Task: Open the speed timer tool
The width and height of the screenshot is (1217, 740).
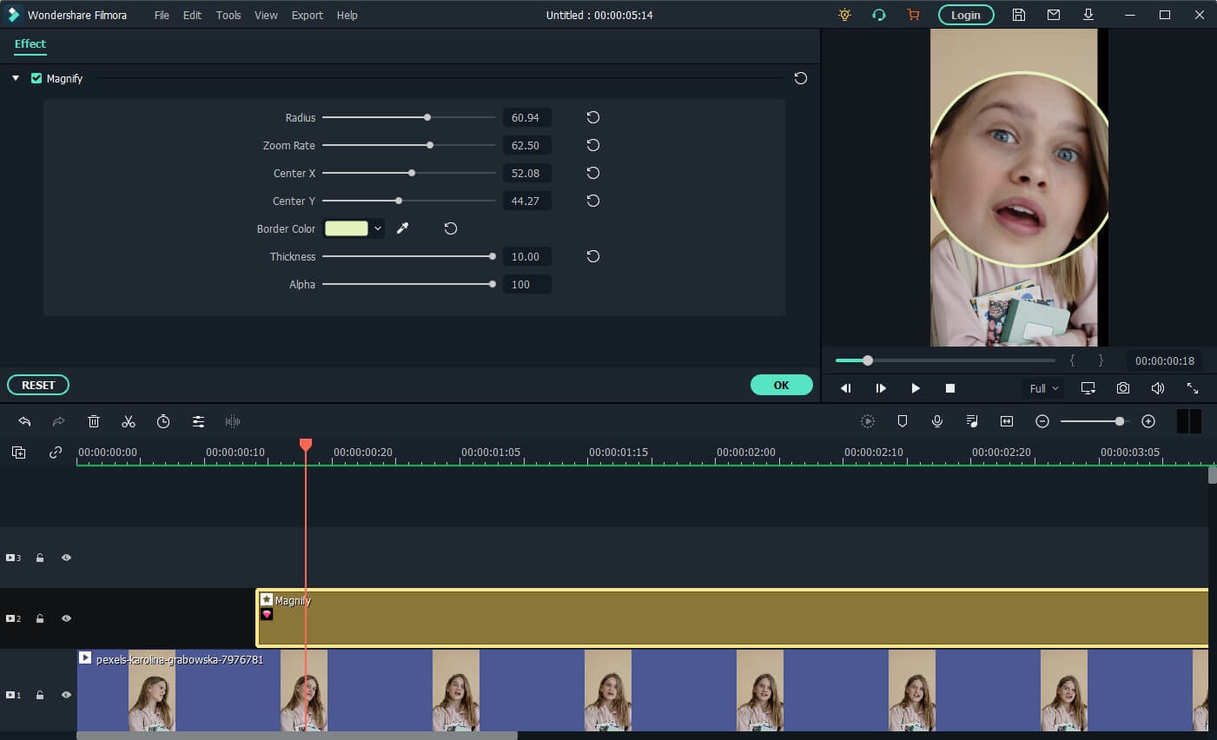Action: 163,421
